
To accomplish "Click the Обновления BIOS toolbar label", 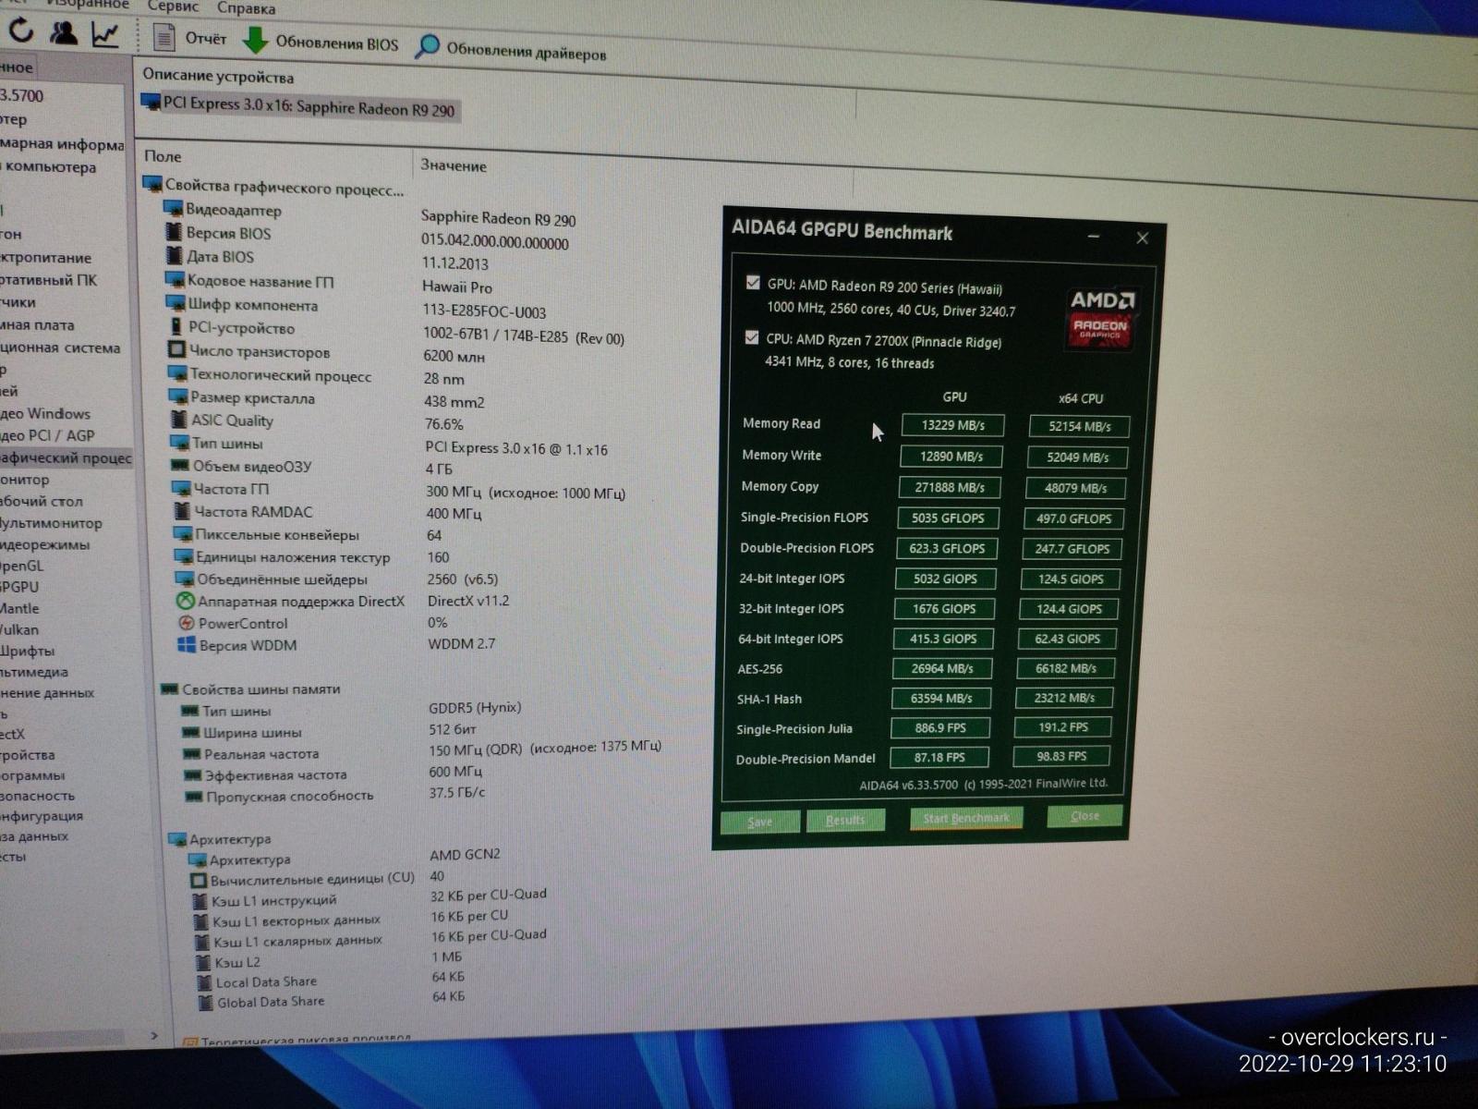I will tap(337, 43).
